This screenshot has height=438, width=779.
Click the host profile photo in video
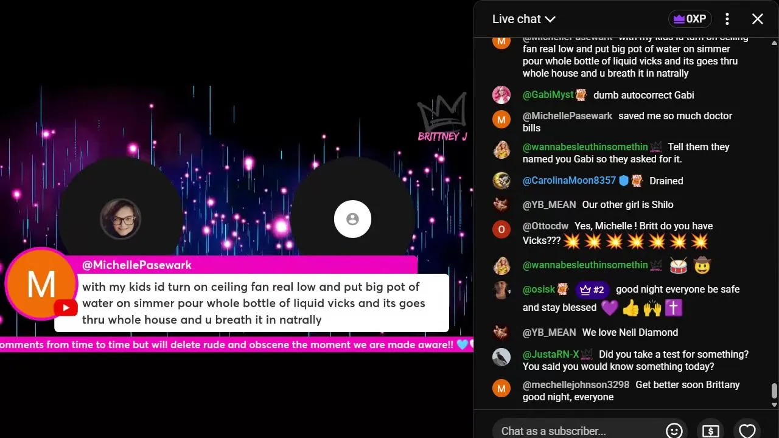pos(121,219)
